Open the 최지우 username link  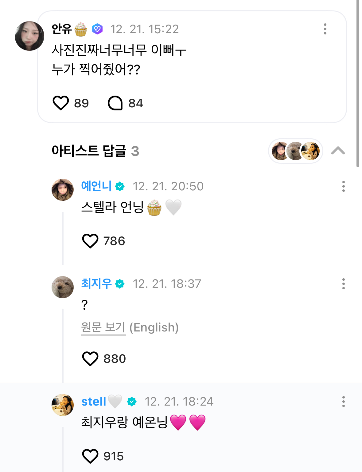[96, 284]
